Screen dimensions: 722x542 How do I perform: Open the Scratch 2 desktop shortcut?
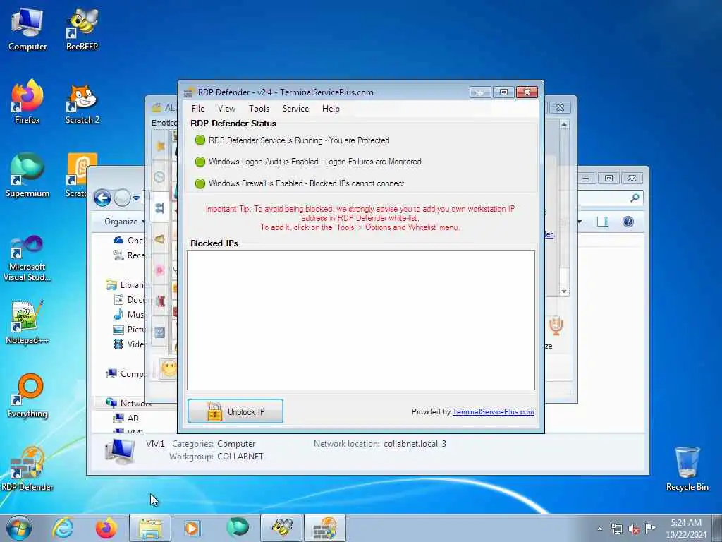pos(82,104)
